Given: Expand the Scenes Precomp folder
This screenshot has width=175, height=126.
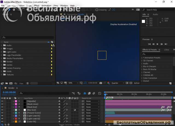Looking at the screenshot, I should coord(1,68).
